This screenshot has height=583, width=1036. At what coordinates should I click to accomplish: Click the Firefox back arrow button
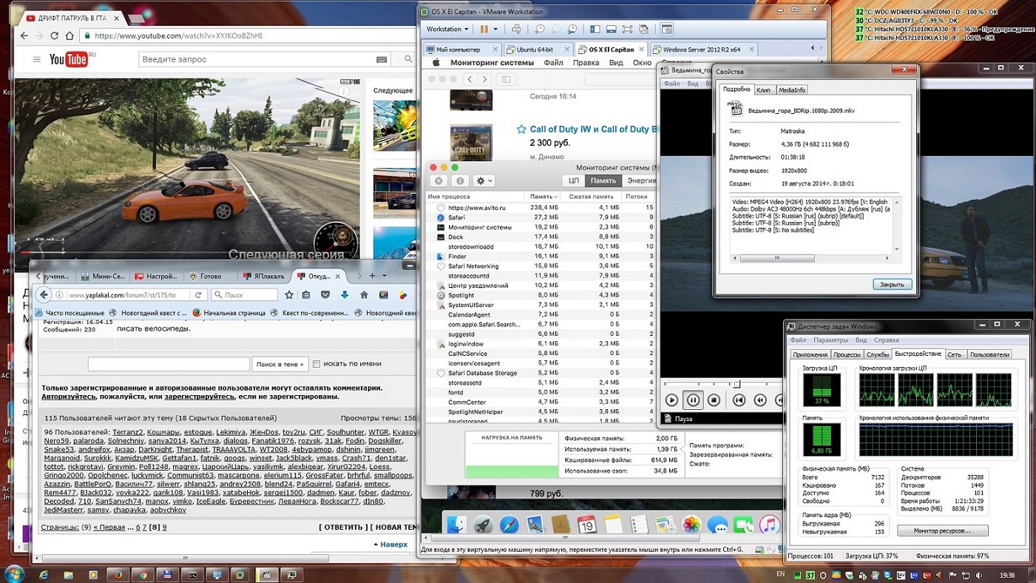(44, 294)
